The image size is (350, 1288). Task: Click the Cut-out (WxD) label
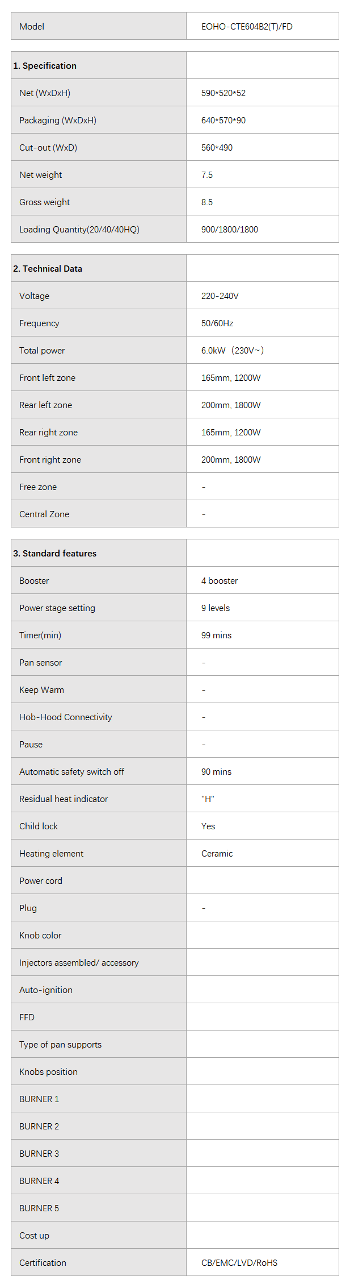[x=48, y=148]
